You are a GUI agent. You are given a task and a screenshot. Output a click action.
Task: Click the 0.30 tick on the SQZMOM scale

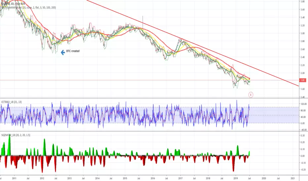point(303,135)
